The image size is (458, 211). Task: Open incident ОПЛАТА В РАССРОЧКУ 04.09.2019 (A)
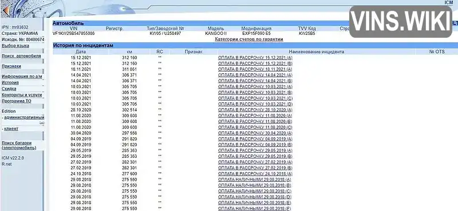(x=255, y=139)
